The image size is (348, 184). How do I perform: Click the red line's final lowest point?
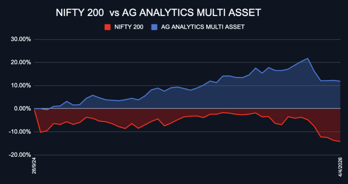pyautogui.click(x=340, y=141)
